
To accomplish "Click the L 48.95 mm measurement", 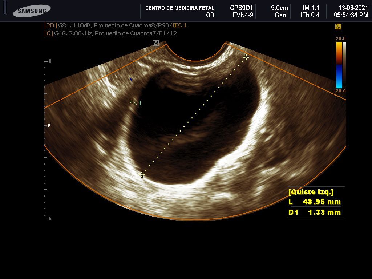I will click(x=315, y=202).
